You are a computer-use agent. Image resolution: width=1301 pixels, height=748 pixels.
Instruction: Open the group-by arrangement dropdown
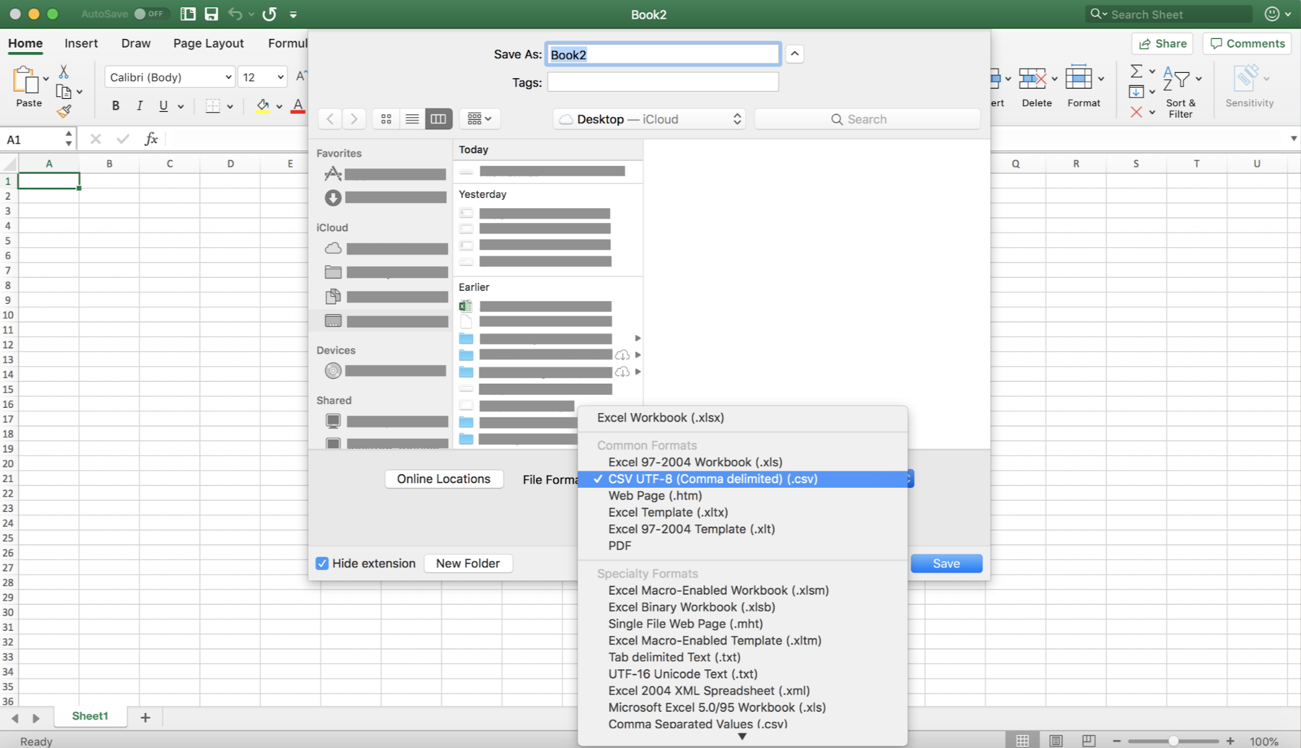pyautogui.click(x=480, y=119)
